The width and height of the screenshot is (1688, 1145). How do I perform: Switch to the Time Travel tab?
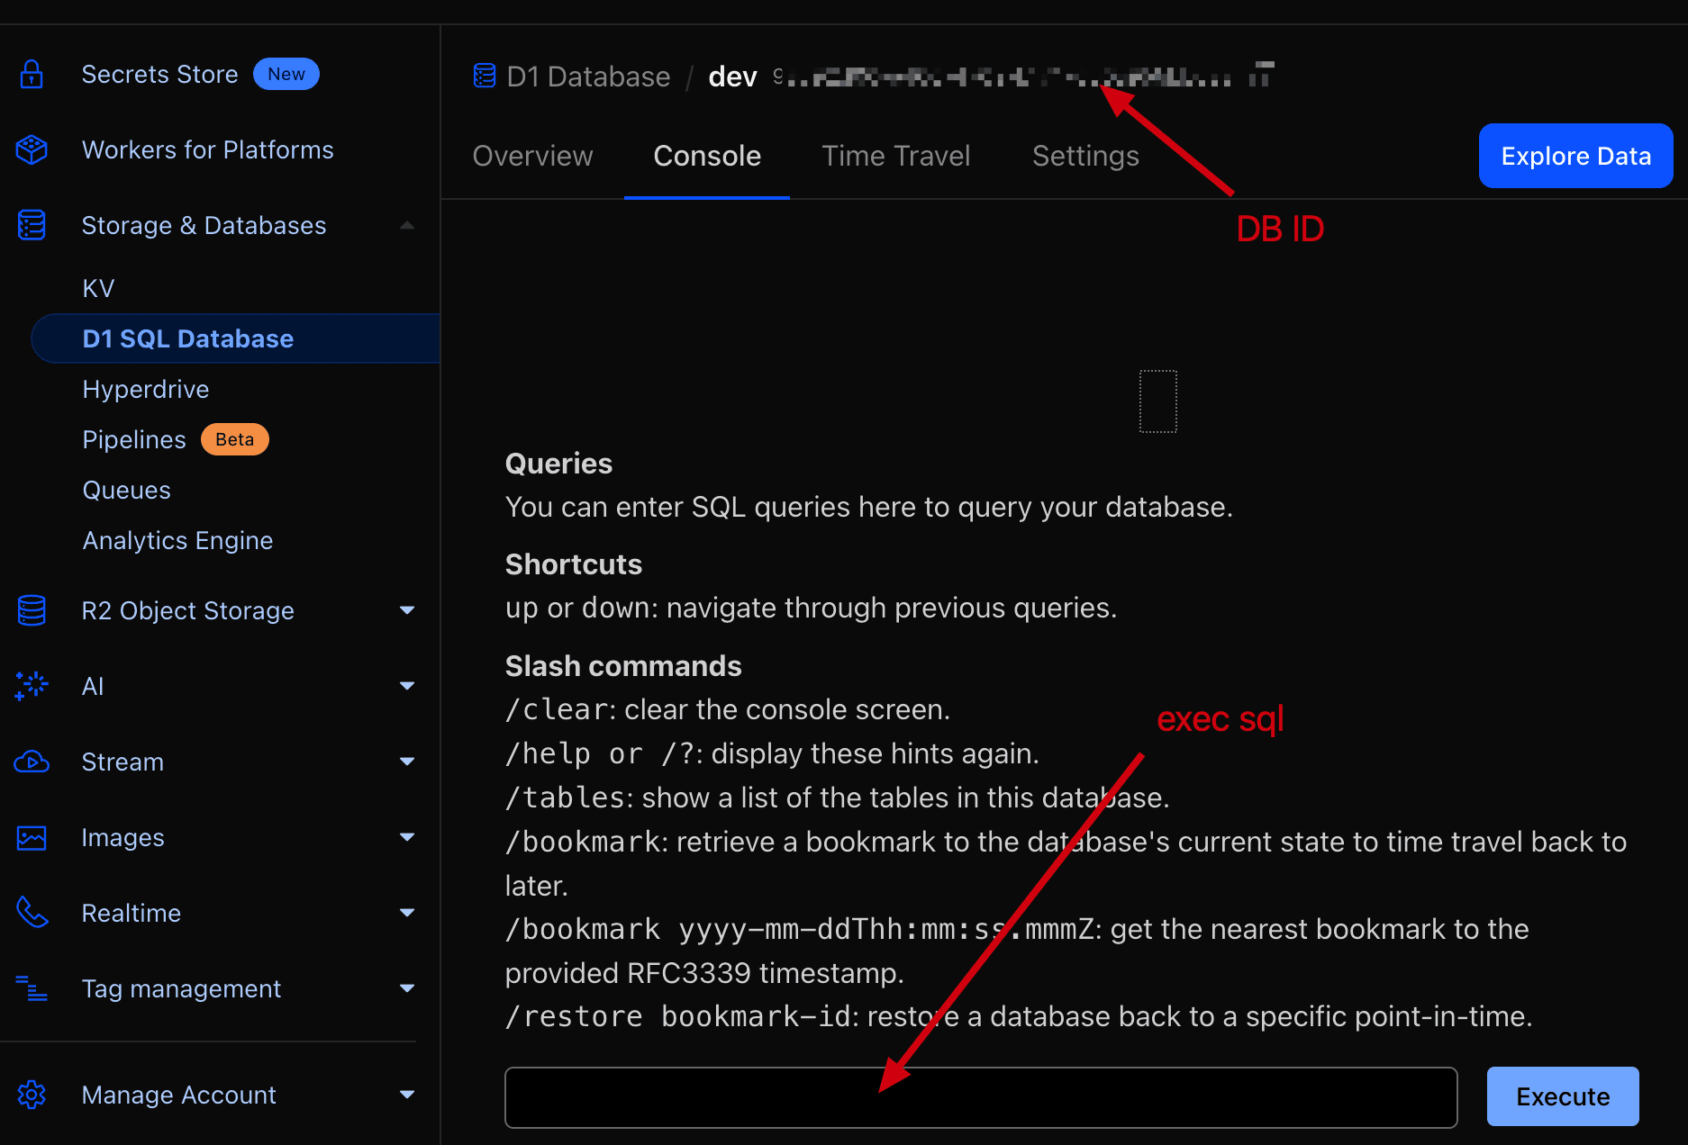coord(895,157)
